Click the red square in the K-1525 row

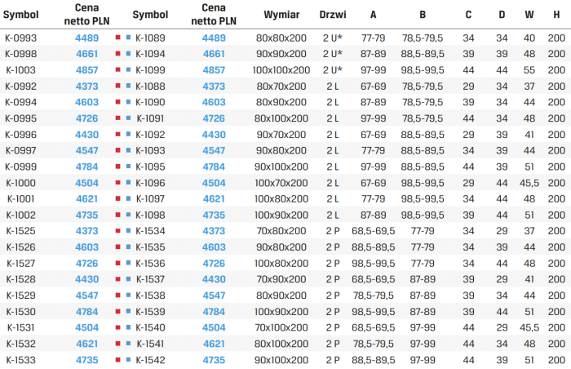tap(117, 230)
